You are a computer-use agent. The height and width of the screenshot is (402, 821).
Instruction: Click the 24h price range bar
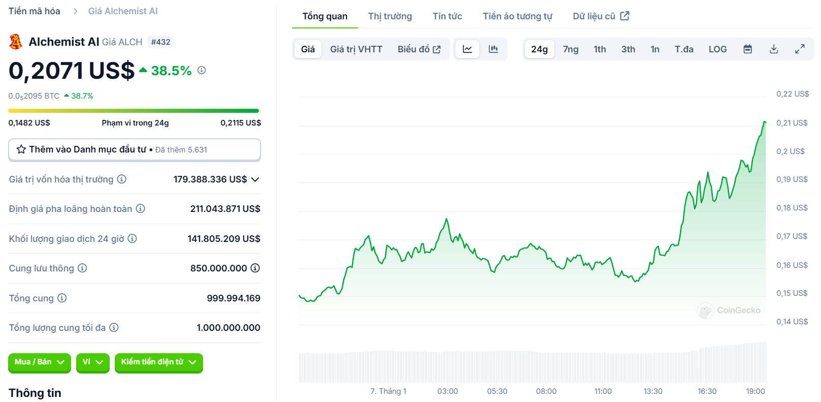point(134,111)
